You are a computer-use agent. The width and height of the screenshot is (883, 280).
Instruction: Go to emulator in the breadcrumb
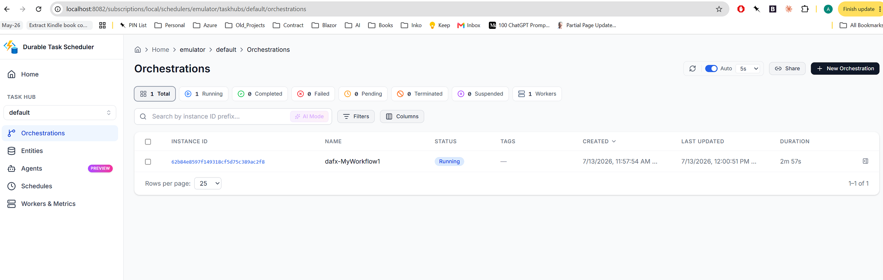pyautogui.click(x=192, y=50)
